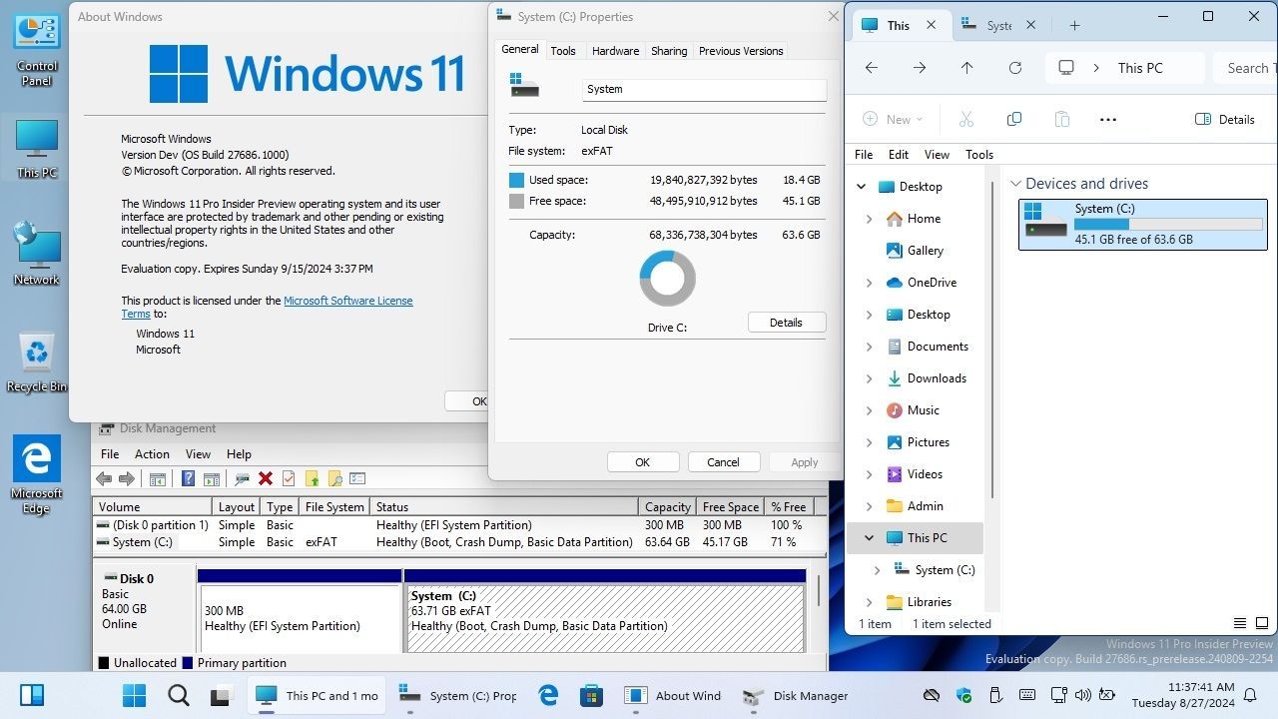Close the System tab in File Explorer

click(x=1031, y=25)
